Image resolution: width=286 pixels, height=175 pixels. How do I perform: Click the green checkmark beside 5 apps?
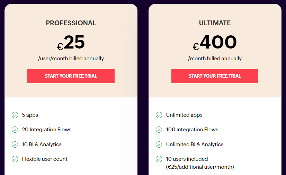(x=15, y=115)
